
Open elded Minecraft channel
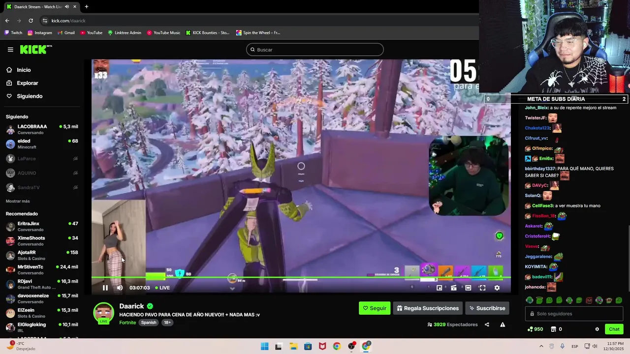tap(42, 144)
